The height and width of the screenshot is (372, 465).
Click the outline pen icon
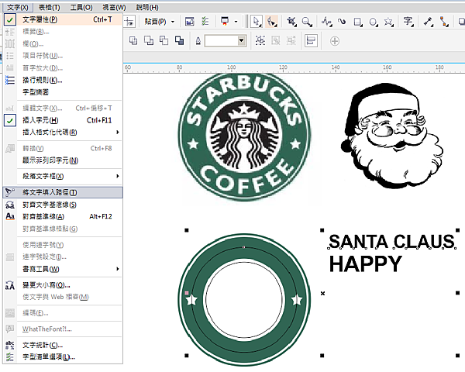198,40
